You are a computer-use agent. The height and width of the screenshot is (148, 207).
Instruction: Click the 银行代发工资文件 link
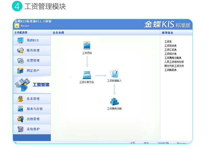click(x=174, y=66)
